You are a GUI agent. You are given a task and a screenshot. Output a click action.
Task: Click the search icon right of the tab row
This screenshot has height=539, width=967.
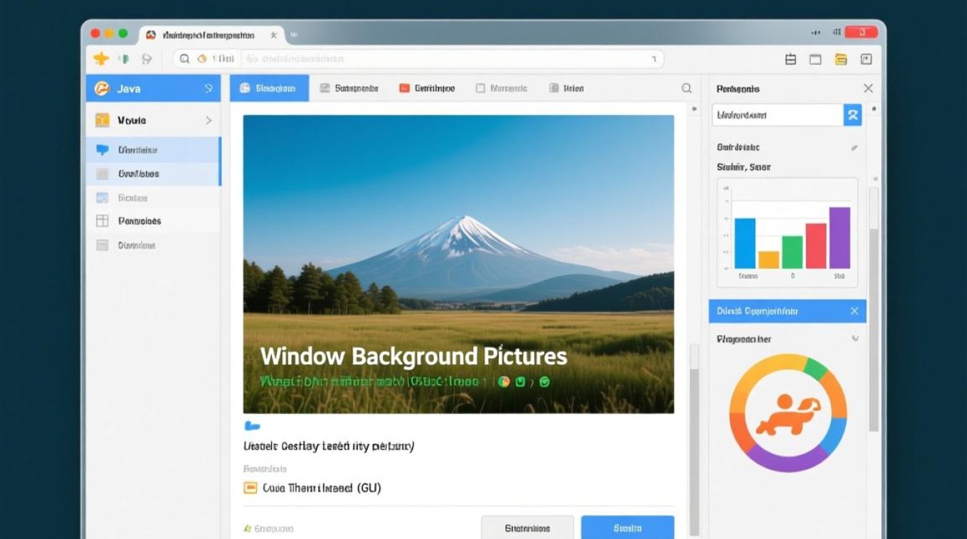click(686, 88)
